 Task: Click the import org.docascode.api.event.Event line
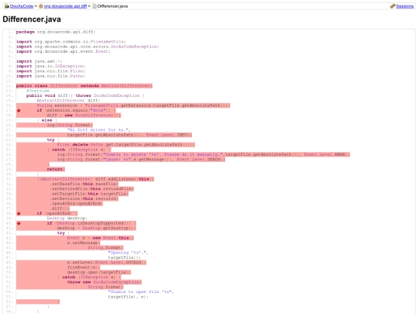point(63,51)
